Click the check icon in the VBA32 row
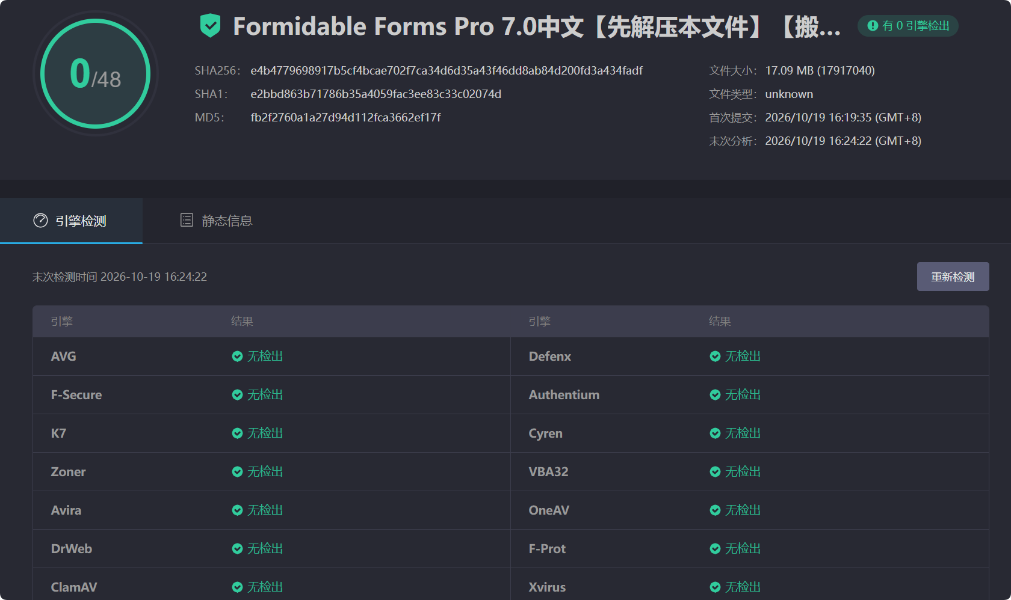 tap(715, 472)
